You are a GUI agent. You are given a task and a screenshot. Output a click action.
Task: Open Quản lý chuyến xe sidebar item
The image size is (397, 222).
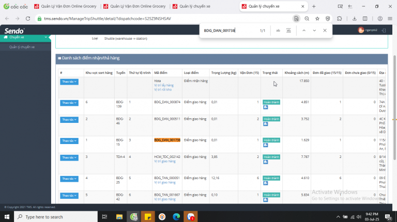[22, 47]
